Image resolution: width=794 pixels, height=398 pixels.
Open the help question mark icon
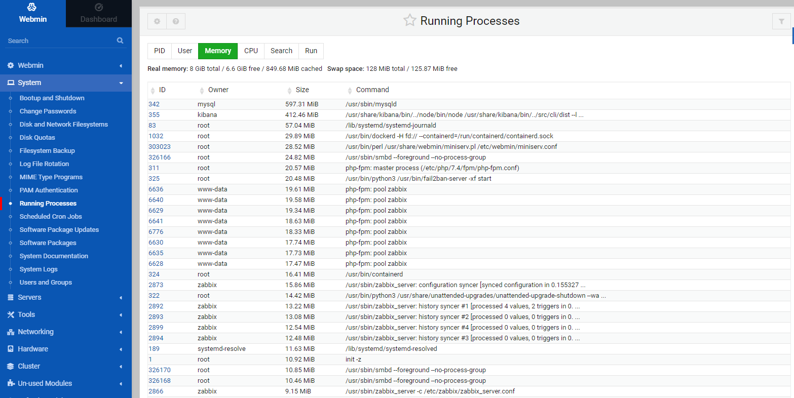(x=176, y=21)
